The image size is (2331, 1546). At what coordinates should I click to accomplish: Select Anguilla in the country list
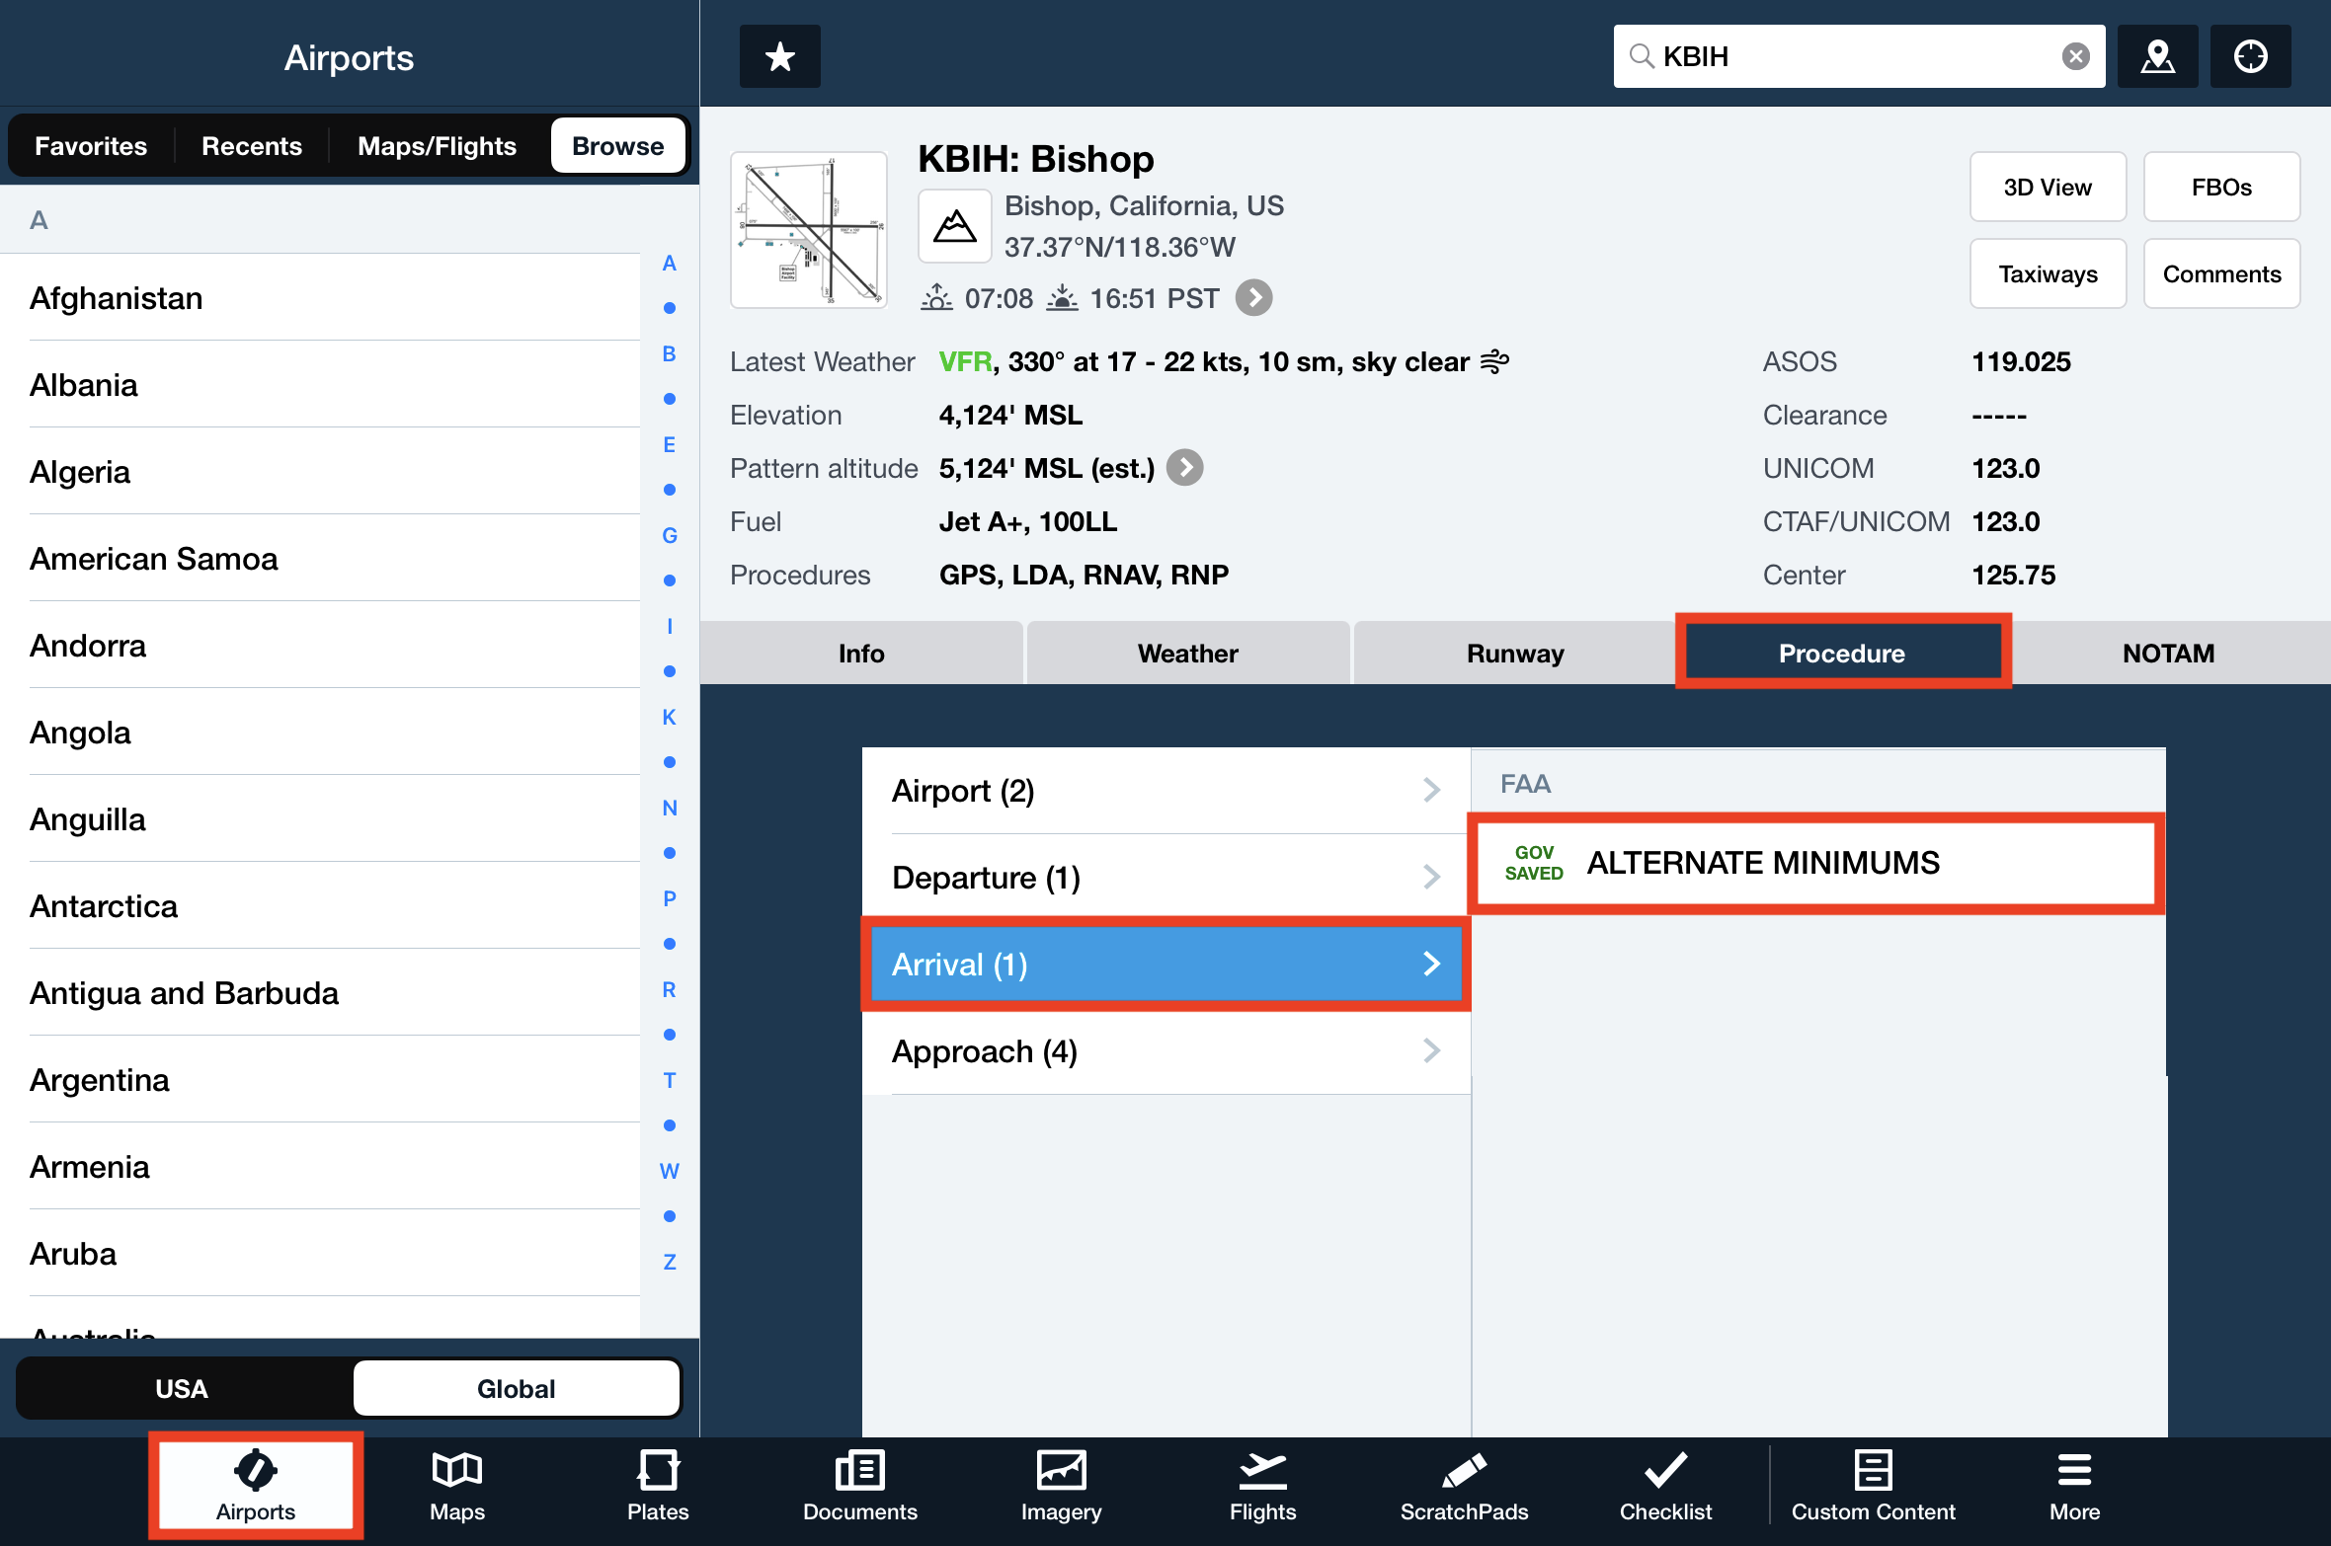tap(320, 819)
